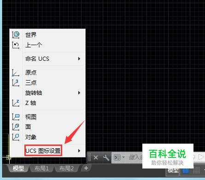Click the Previous UCS icon beside 上一个
205x180 pixels.
[x=16, y=45]
